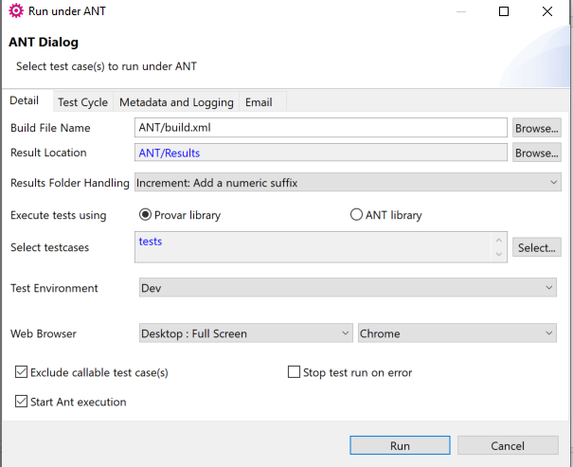The height and width of the screenshot is (467, 573).
Task: Open the Desktop : Full Screen dropdown
Action: (x=244, y=333)
